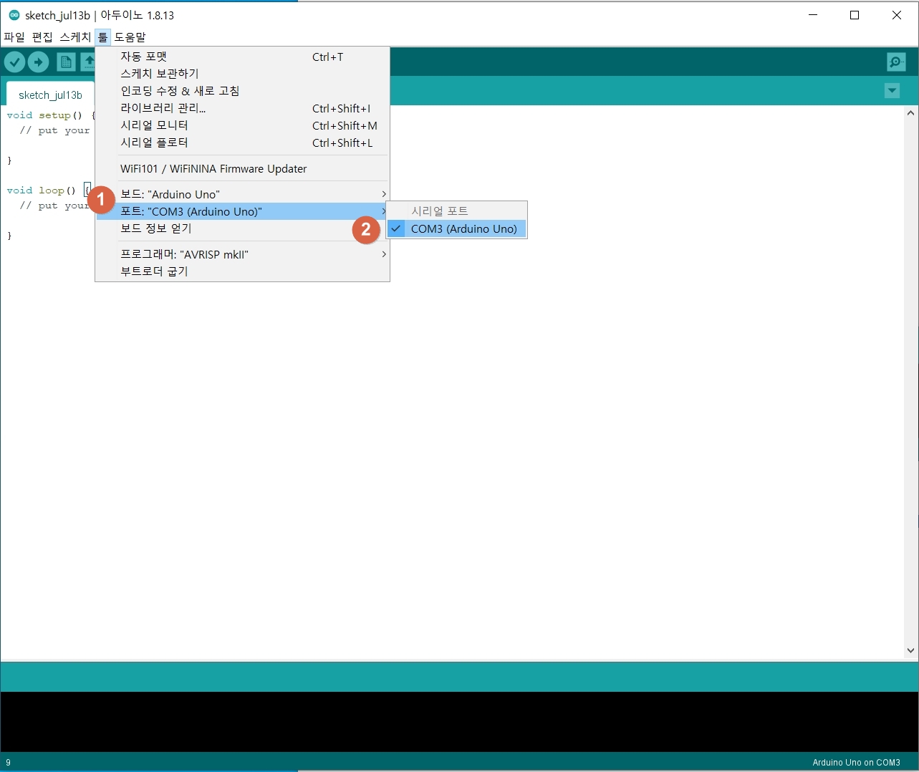This screenshot has width=919, height=772.
Task: Choose 자동 포맷 menu entry
Action: point(243,57)
